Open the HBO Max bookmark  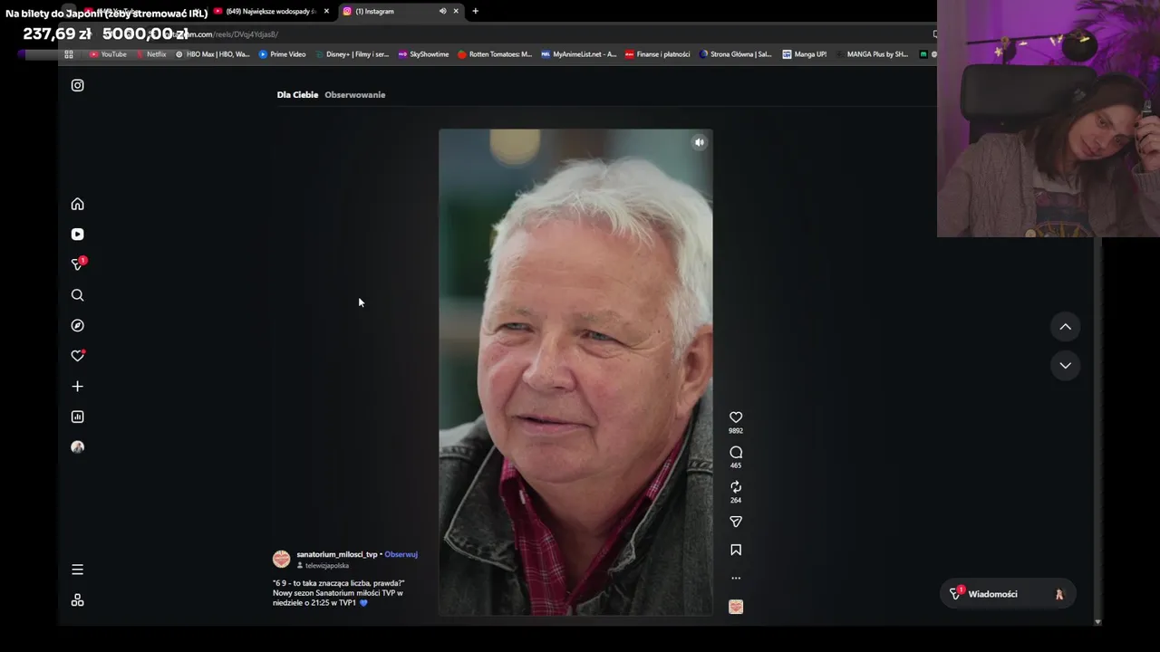212,54
